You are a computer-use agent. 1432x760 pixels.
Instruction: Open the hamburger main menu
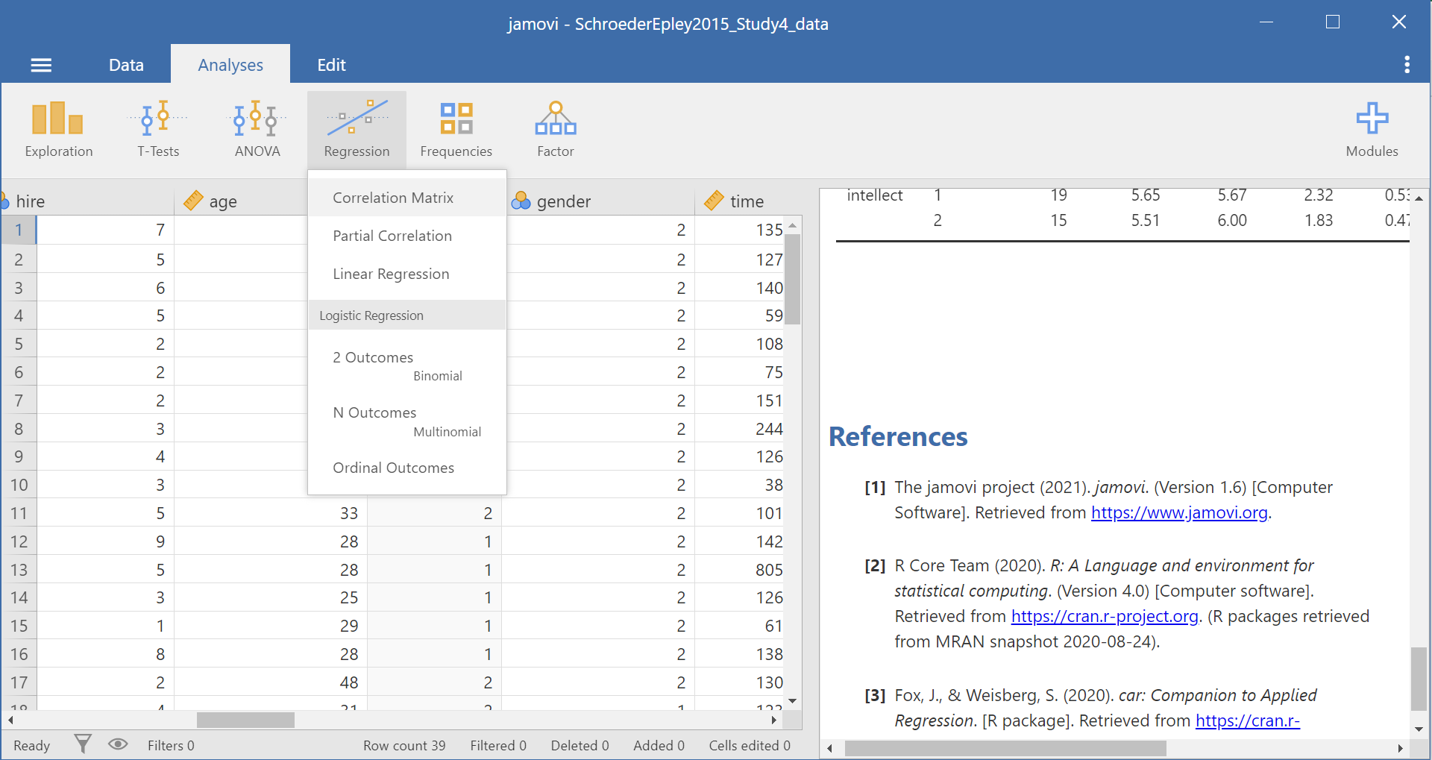point(41,65)
